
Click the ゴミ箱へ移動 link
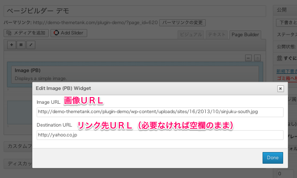(x=287, y=78)
